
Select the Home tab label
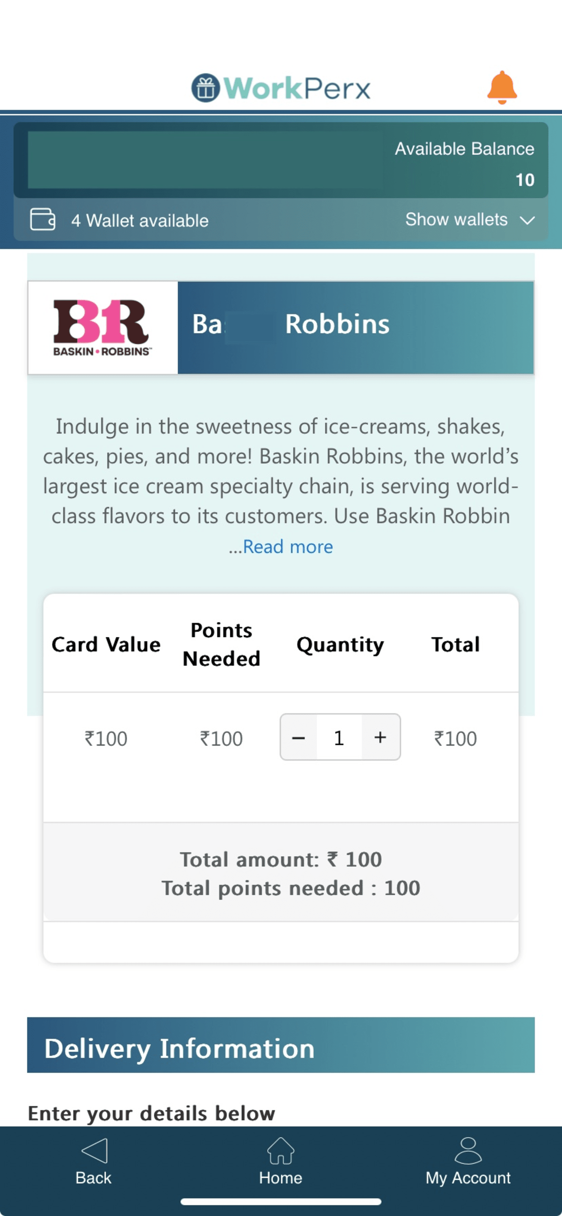(281, 1178)
